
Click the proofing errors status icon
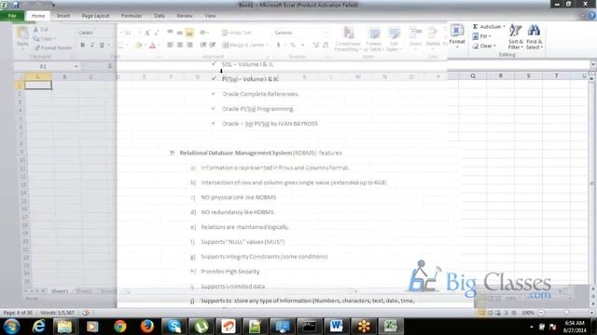86,313
